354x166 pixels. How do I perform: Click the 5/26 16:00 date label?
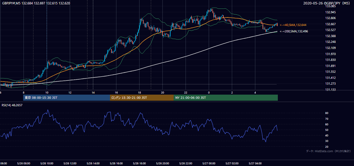pos(116,164)
